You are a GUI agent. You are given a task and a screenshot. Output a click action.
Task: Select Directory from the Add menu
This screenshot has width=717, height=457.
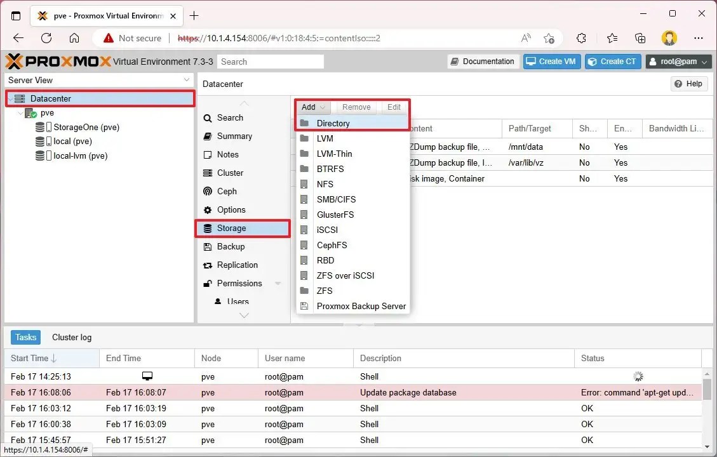tap(333, 123)
